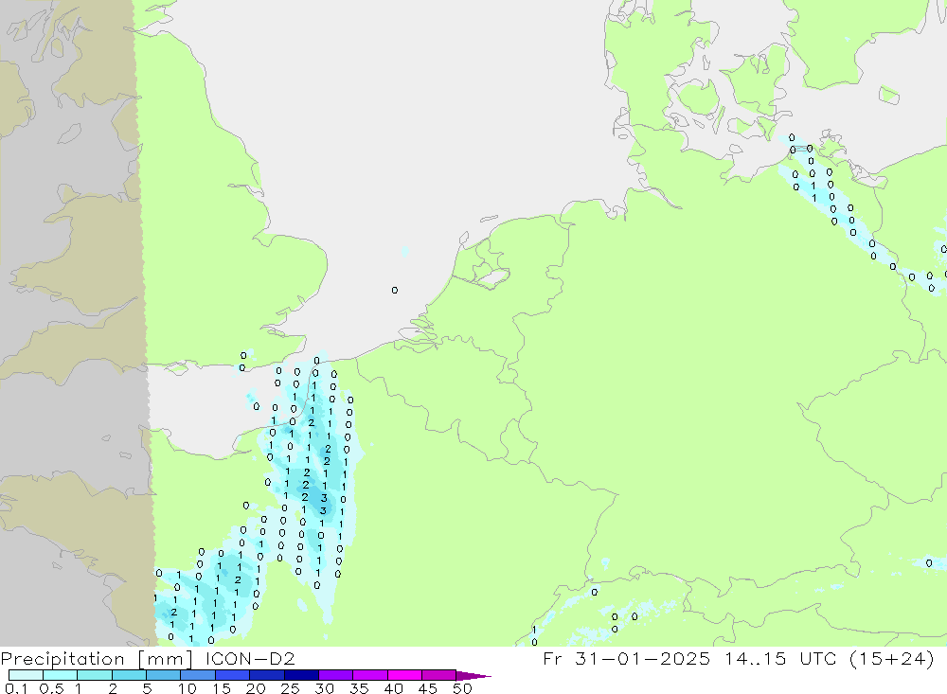Pick the 45–50 mm legend color box
Viewport: 947px width, 694px height.
[x=439, y=675]
